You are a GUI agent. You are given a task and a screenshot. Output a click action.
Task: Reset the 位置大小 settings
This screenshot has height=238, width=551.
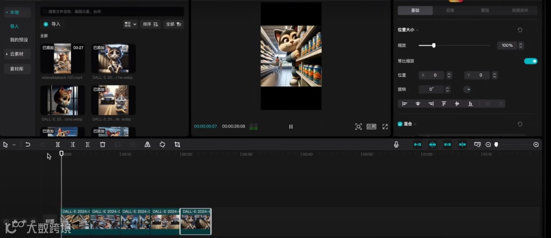click(x=520, y=30)
